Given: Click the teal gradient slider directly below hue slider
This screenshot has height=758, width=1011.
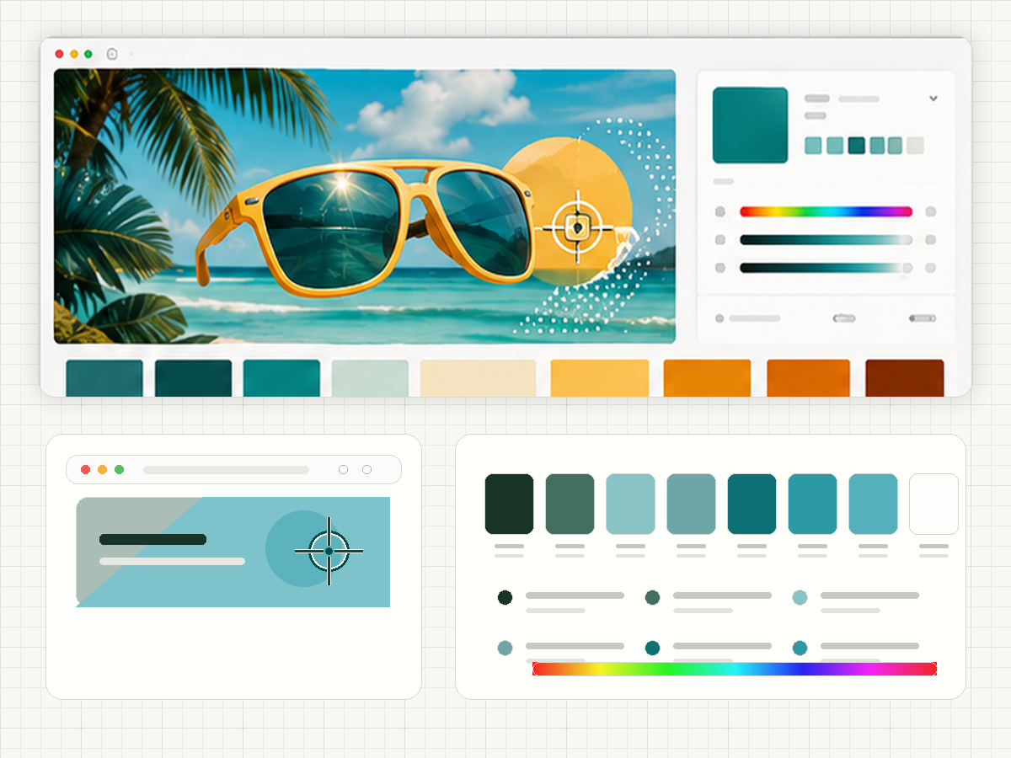Looking at the screenshot, I should 826,240.
